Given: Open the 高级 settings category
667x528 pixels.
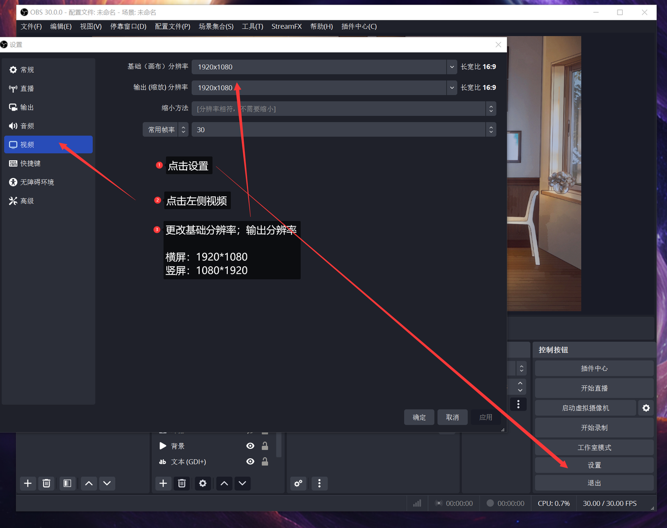Looking at the screenshot, I should coord(48,201).
